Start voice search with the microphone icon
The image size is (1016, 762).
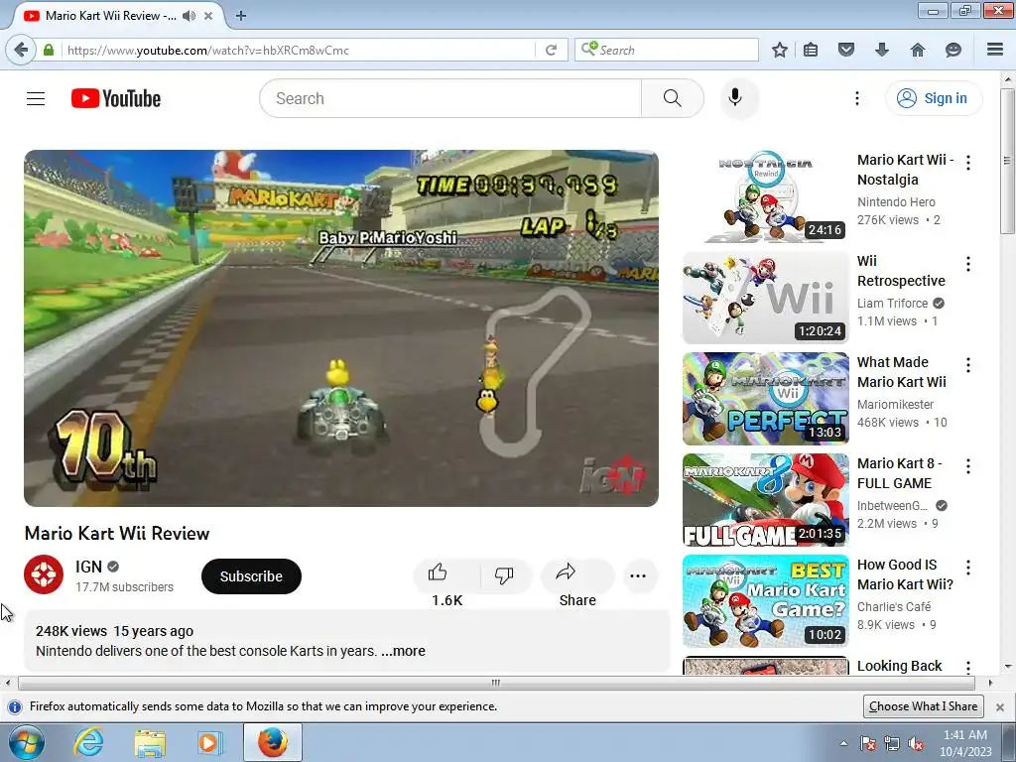point(735,98)
